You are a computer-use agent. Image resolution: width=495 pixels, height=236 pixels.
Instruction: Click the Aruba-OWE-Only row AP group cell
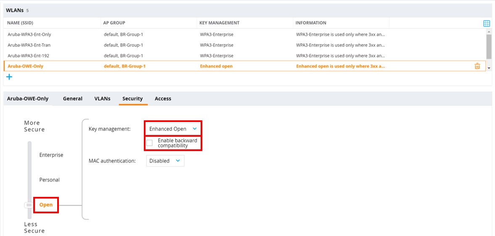[125, 66]
